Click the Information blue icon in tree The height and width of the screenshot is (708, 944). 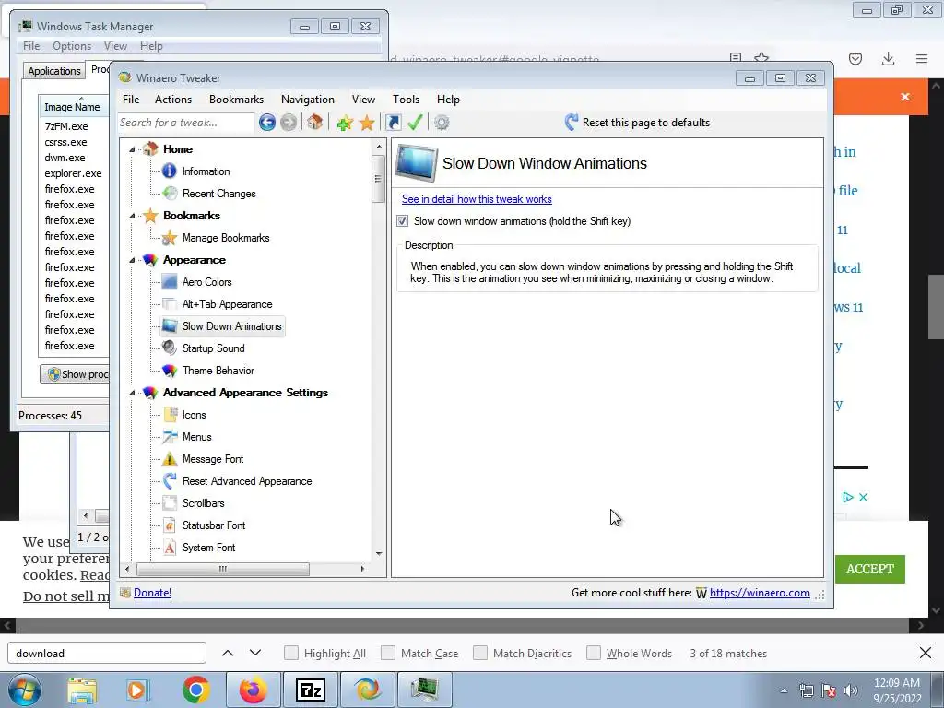pos(170,171)
